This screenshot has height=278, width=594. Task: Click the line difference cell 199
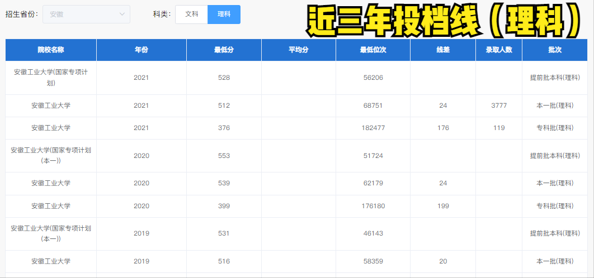click(443, 206)
